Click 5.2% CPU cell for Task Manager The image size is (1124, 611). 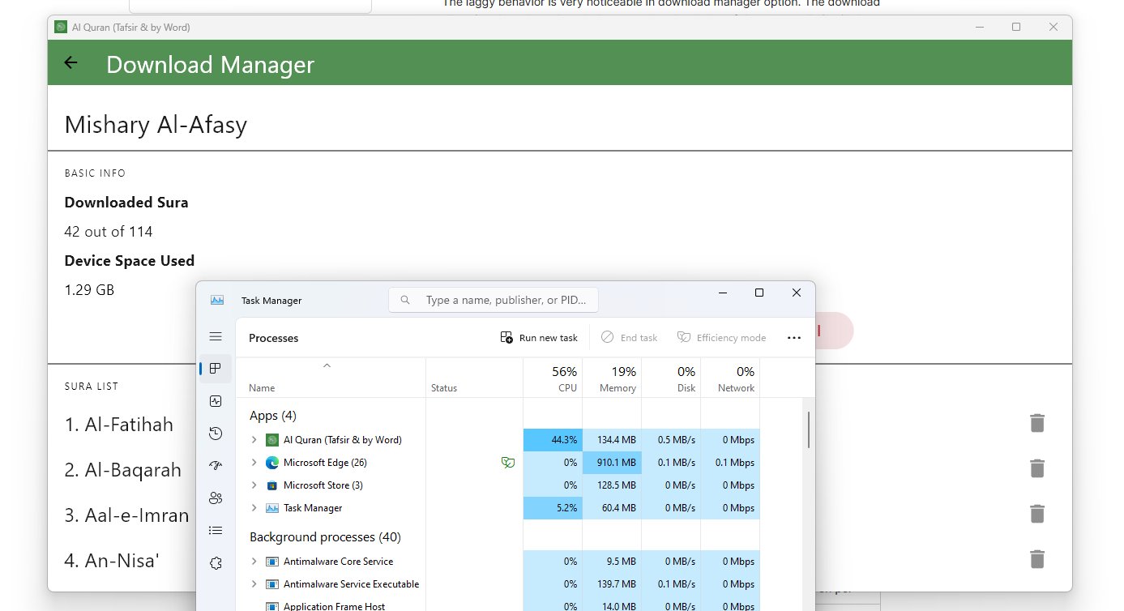click(x=553, y=508)
